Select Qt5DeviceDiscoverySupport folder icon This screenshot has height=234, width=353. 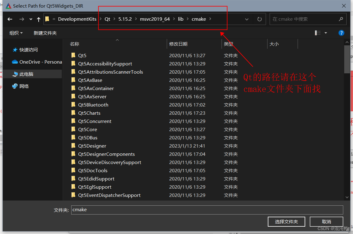(73, 162)
